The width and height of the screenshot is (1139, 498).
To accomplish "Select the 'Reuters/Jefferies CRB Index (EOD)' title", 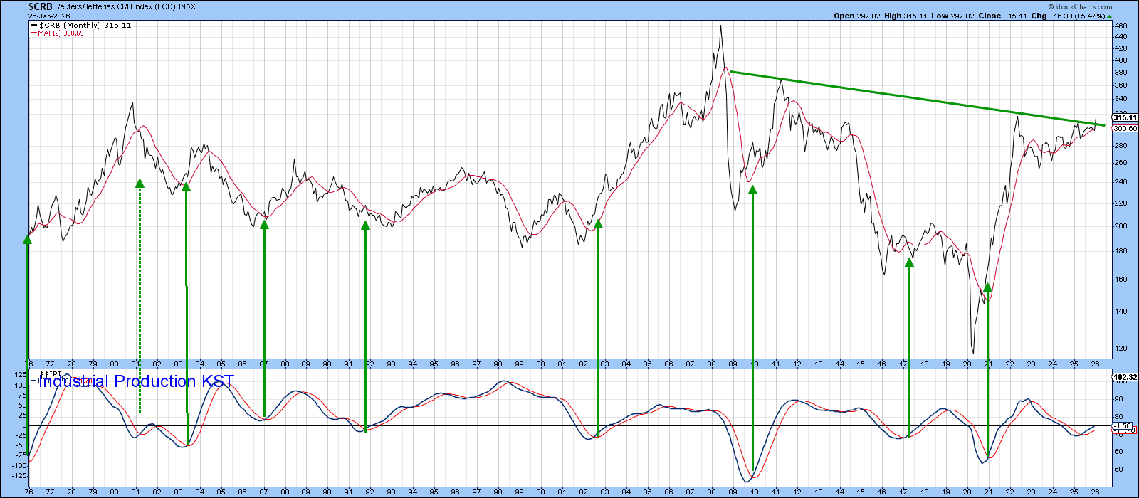I will pyautogui.click(x=115, y=6).
